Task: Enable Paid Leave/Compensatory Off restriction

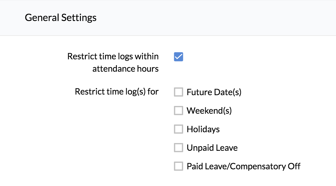Action: [x=179, y=166]
